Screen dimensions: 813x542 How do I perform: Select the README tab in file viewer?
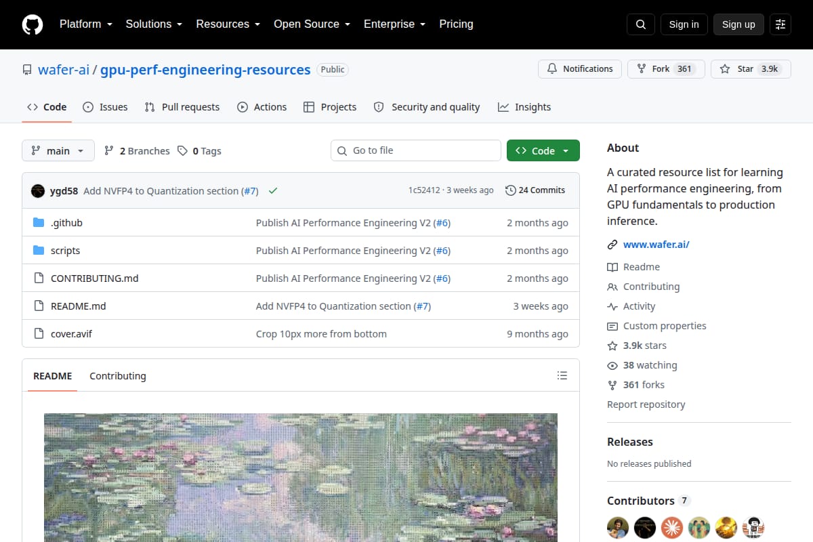point(52,376)
